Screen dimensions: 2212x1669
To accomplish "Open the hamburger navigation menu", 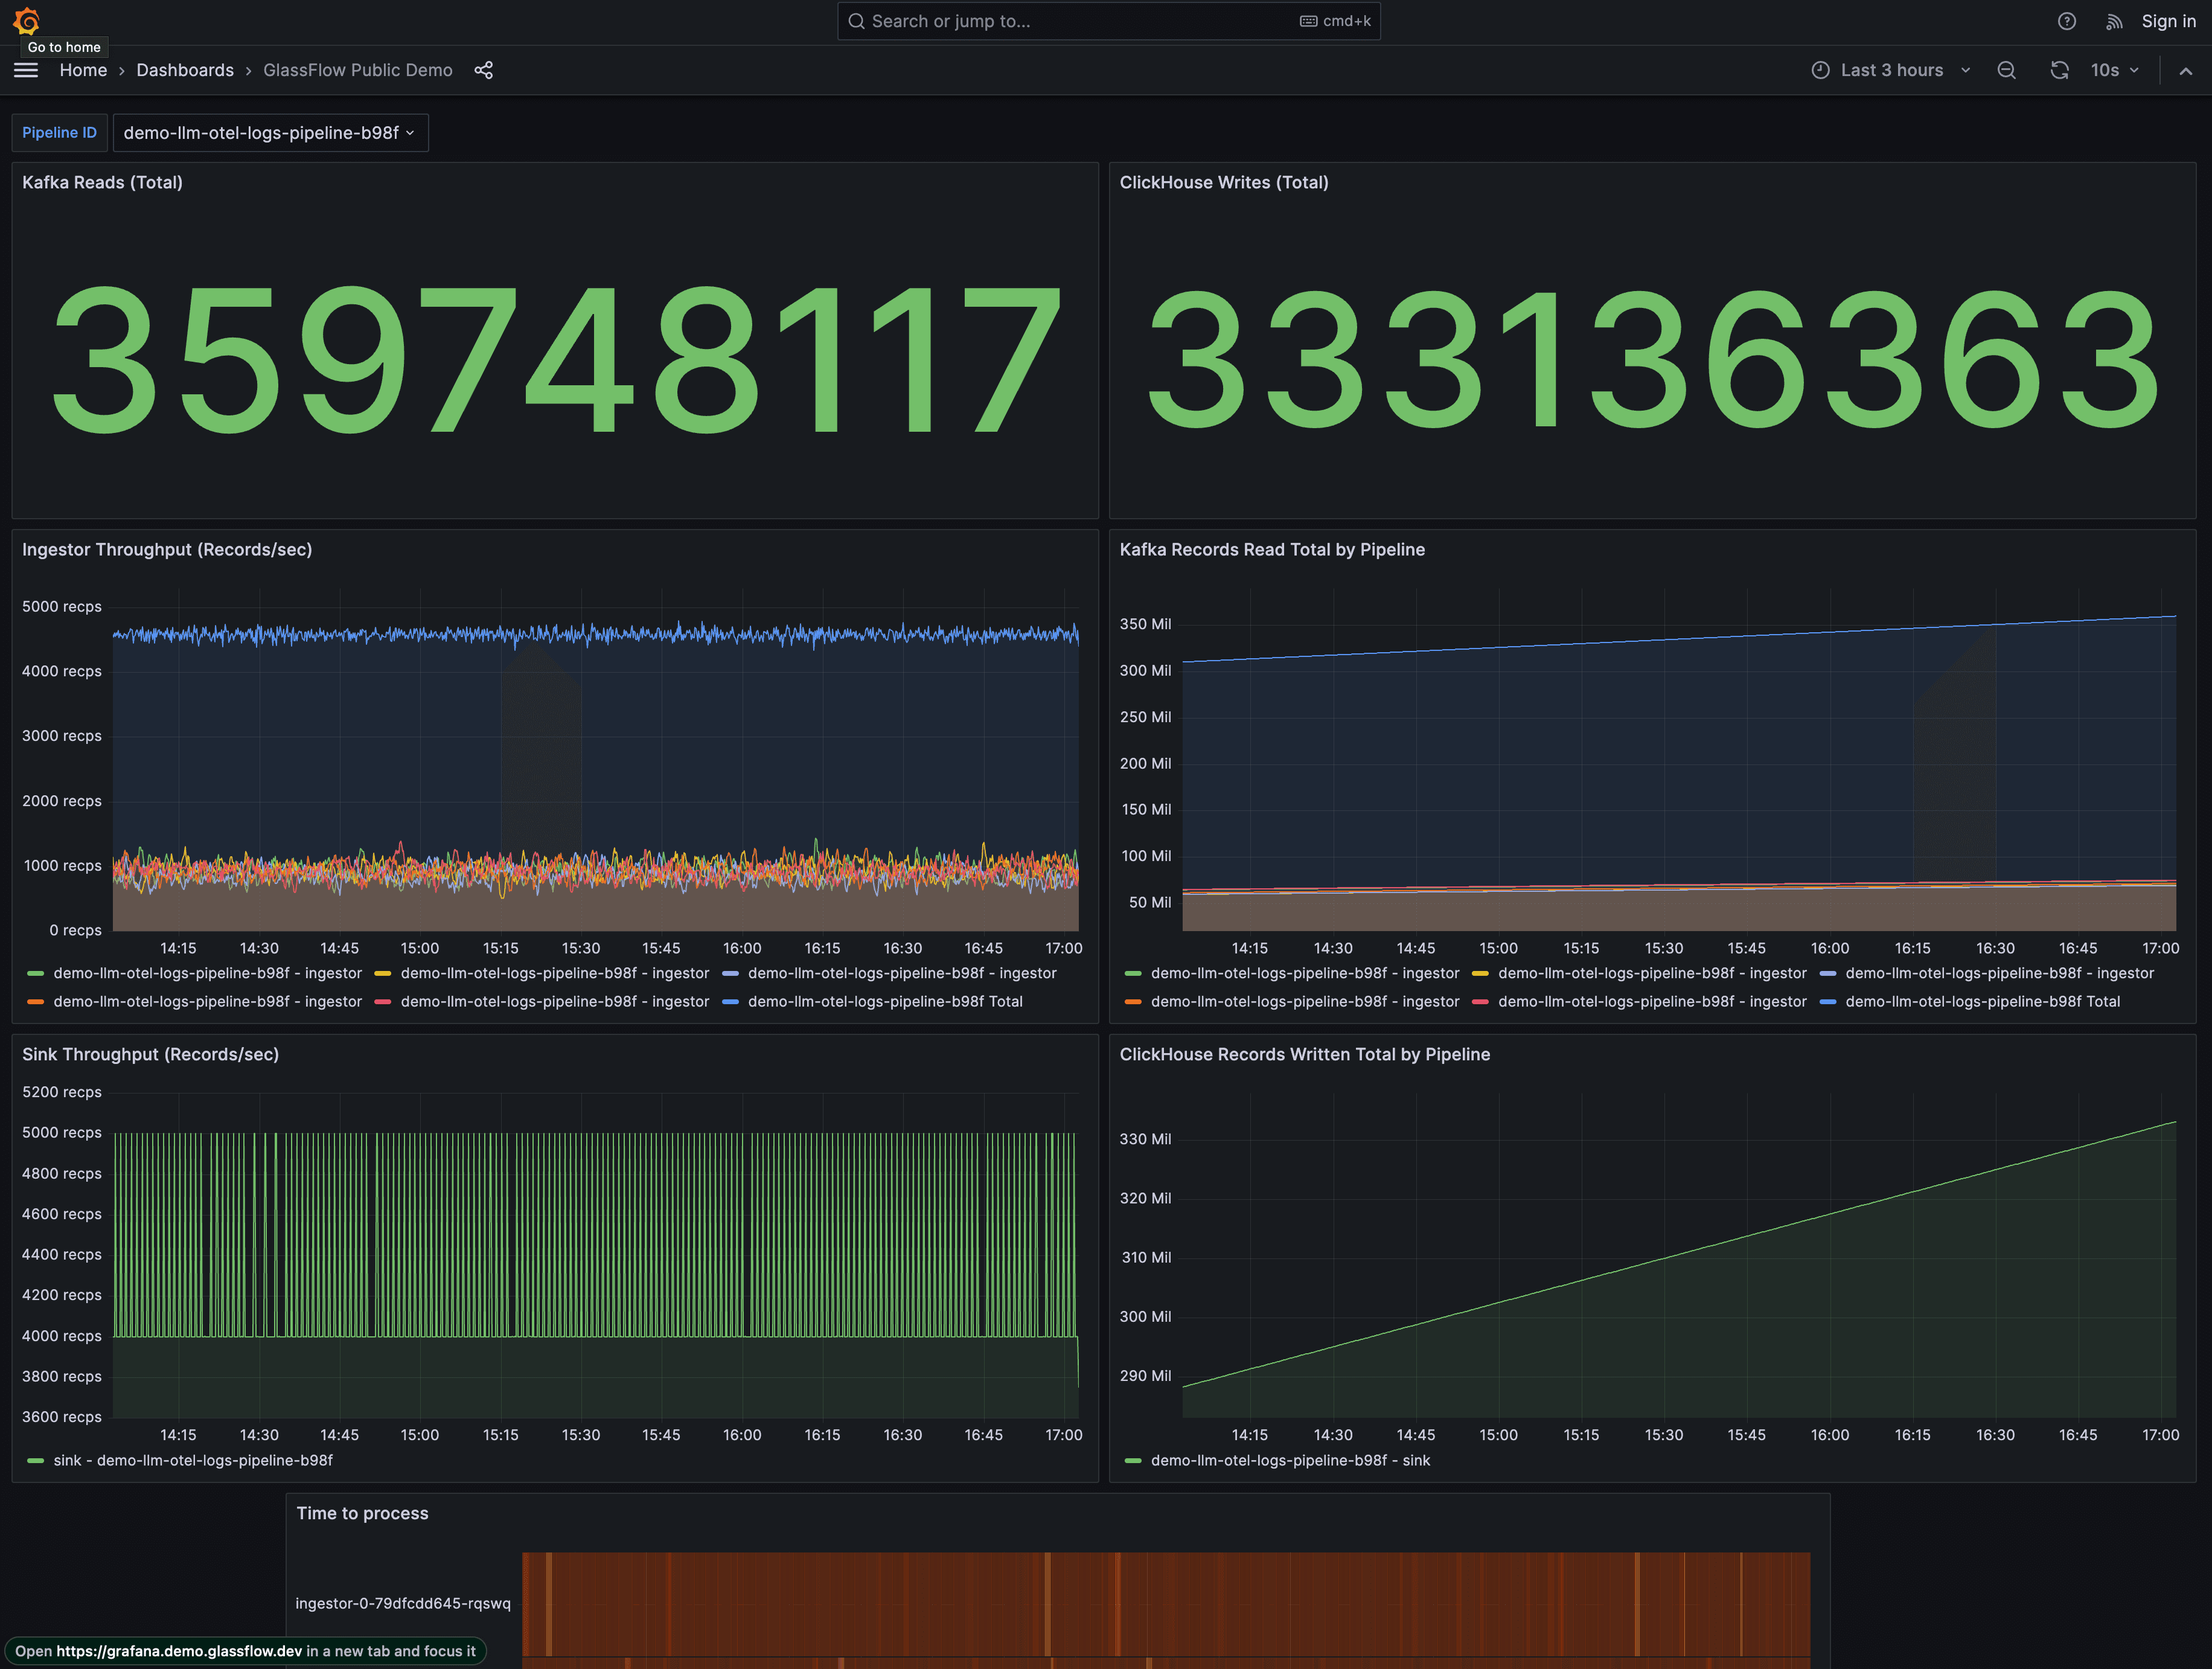I will tap(25, 70).
